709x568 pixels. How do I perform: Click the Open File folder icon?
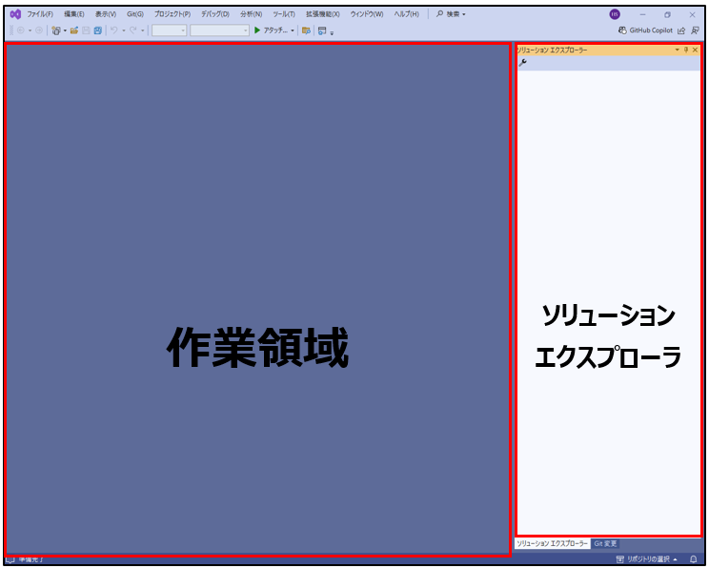74,30
